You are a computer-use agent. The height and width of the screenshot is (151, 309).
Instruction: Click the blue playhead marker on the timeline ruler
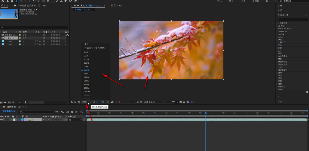(205, 113)
